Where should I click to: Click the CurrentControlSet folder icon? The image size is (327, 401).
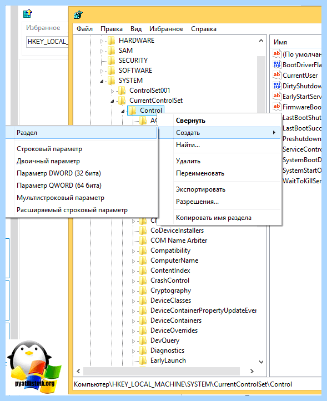[x=122, y=101]
